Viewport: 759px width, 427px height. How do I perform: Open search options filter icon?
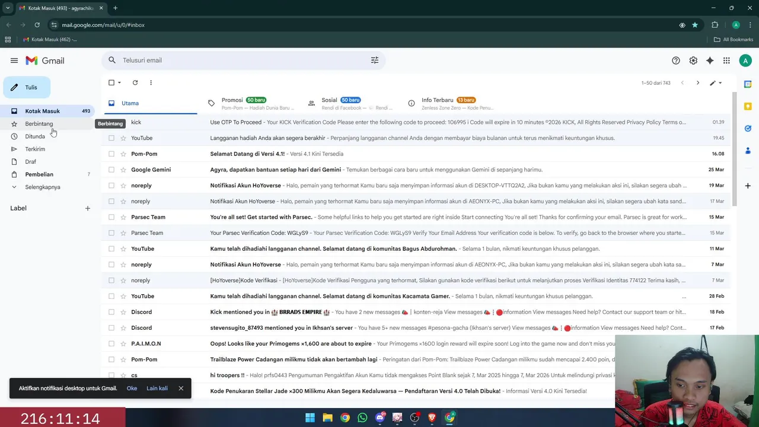point(375,60)
